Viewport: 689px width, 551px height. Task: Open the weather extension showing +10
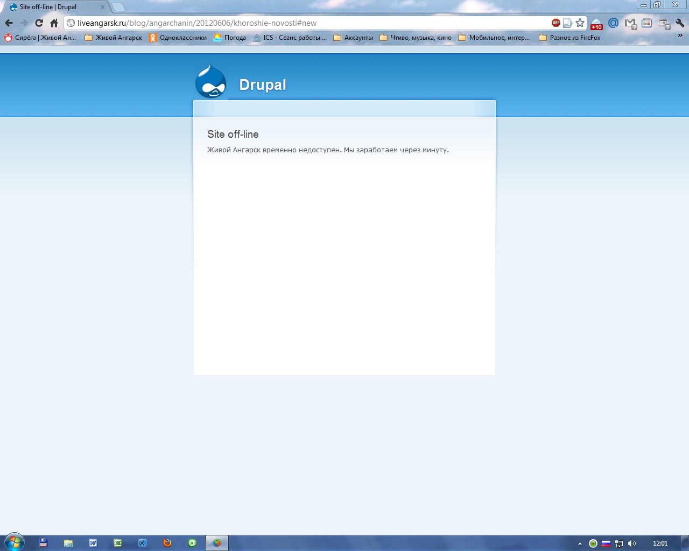pyautogui.click(x=596, y=24)
